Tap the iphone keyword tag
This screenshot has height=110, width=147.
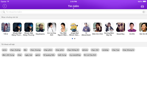pos(85,50)
